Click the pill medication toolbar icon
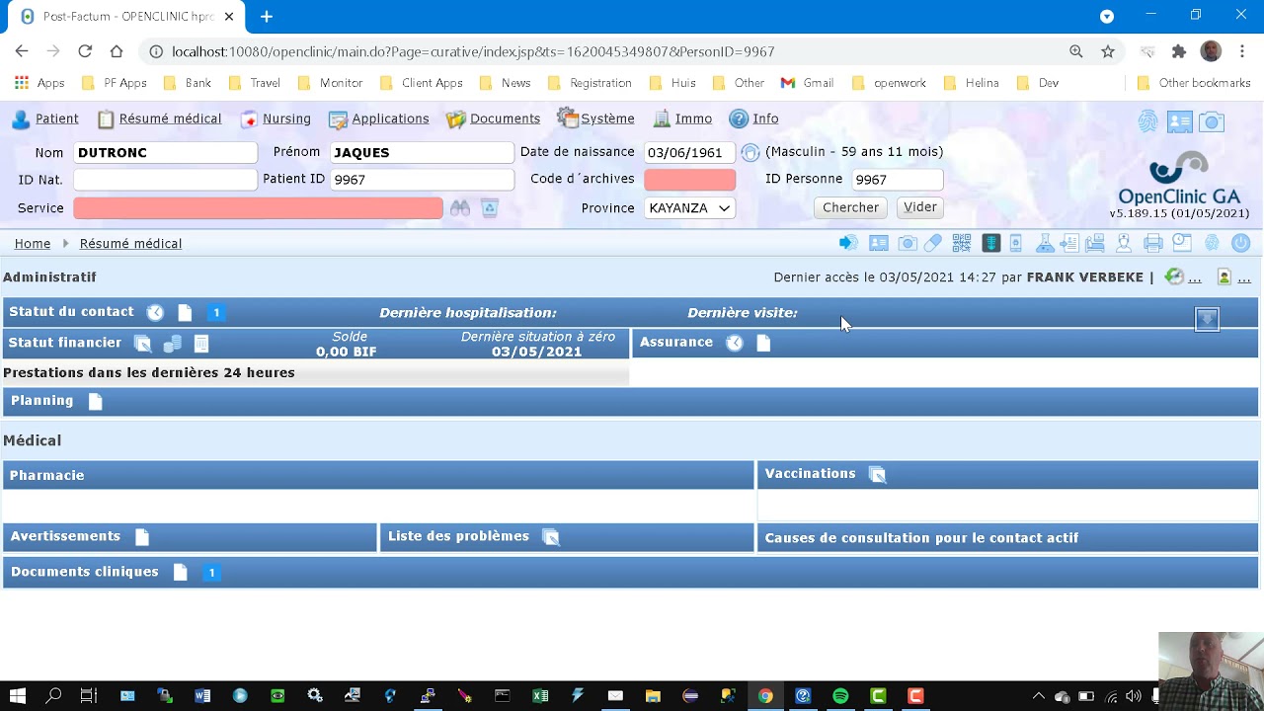The width and height of the screenshot is (1264, 711). (933, 243)
